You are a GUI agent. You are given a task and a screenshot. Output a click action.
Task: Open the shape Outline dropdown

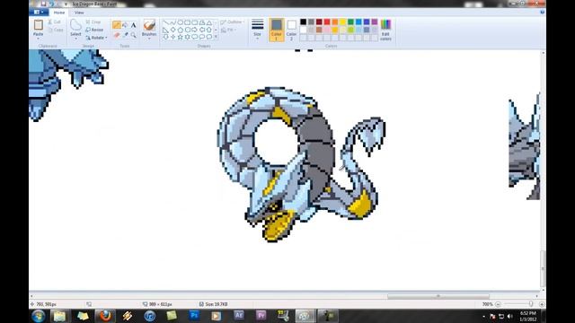click(x=232, y=22)
